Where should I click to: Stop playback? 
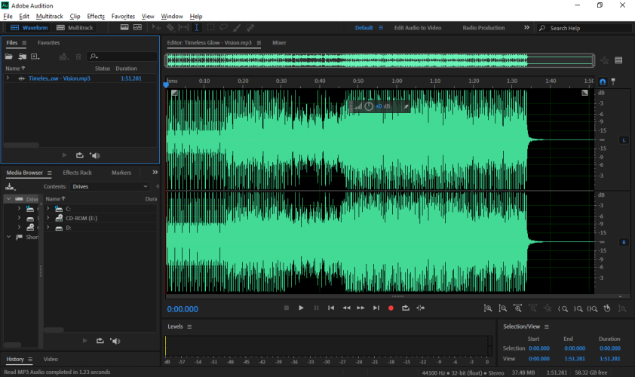[x=287, y=308]
